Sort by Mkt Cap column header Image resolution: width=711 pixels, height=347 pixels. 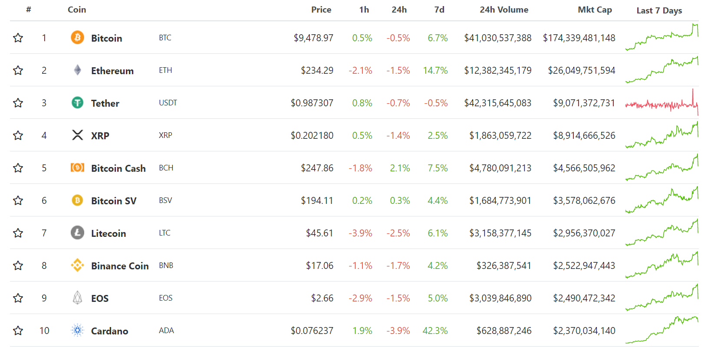click(595, 10)
